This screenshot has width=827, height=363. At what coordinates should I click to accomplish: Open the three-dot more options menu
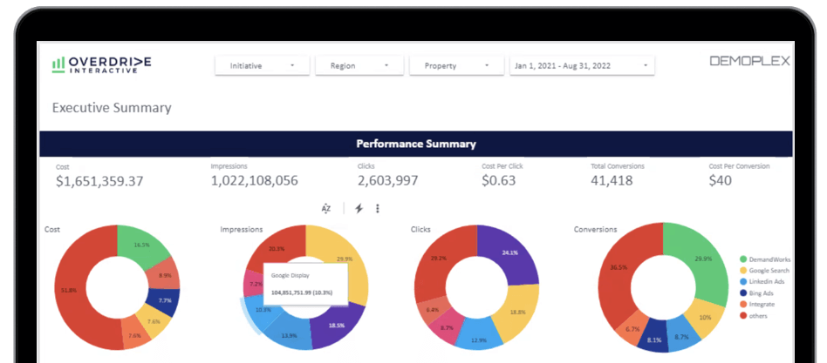tap(378, 209)
